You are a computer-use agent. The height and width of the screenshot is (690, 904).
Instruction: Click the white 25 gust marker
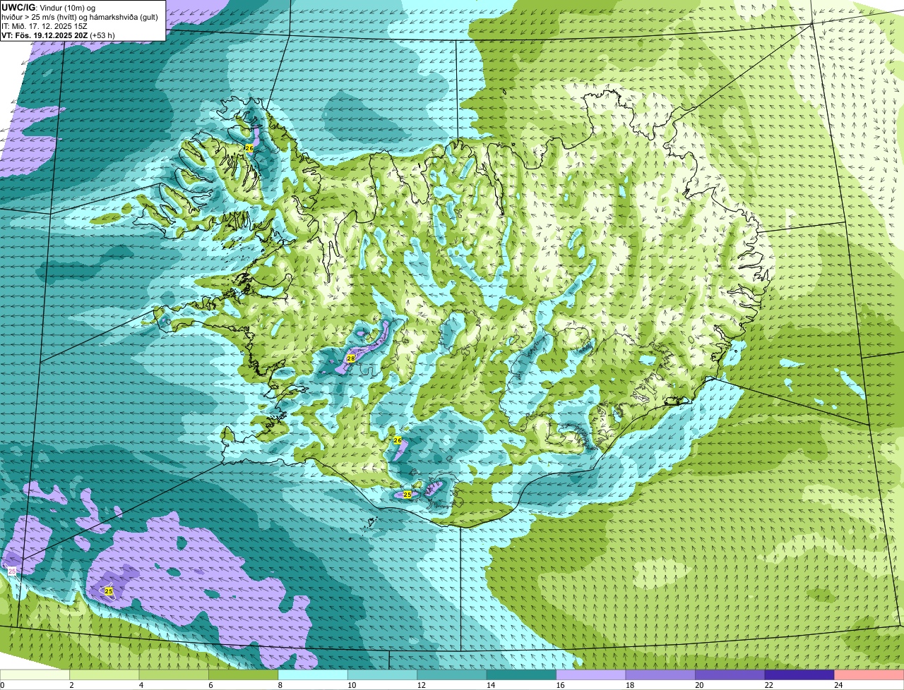[x=12, y=571]
